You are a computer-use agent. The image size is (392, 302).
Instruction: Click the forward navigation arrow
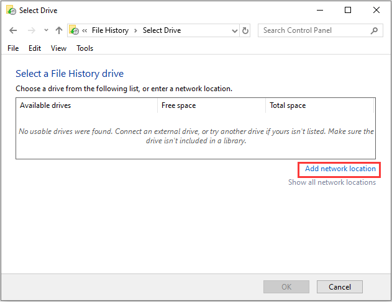tap(32, 31)
